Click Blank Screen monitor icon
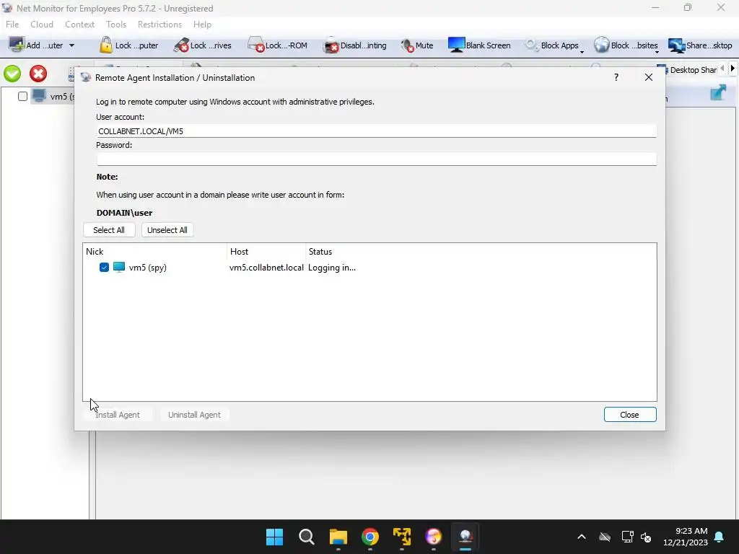This screenshot has height=554, width=739. (456, 45)
